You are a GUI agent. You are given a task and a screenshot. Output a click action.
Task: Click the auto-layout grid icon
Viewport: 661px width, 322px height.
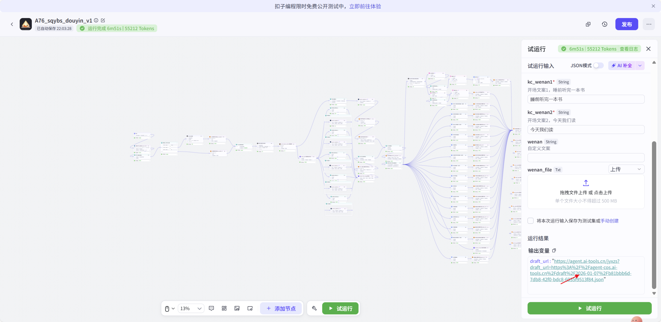[x=224, y=308]
